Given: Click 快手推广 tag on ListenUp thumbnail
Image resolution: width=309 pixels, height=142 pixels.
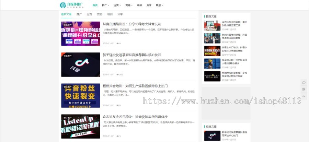Looking at the screenshot, I should (x=68, y=118).
